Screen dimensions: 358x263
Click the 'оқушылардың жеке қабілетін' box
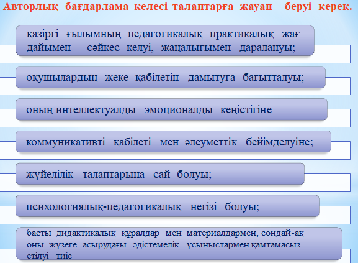[x=171, y=77]
